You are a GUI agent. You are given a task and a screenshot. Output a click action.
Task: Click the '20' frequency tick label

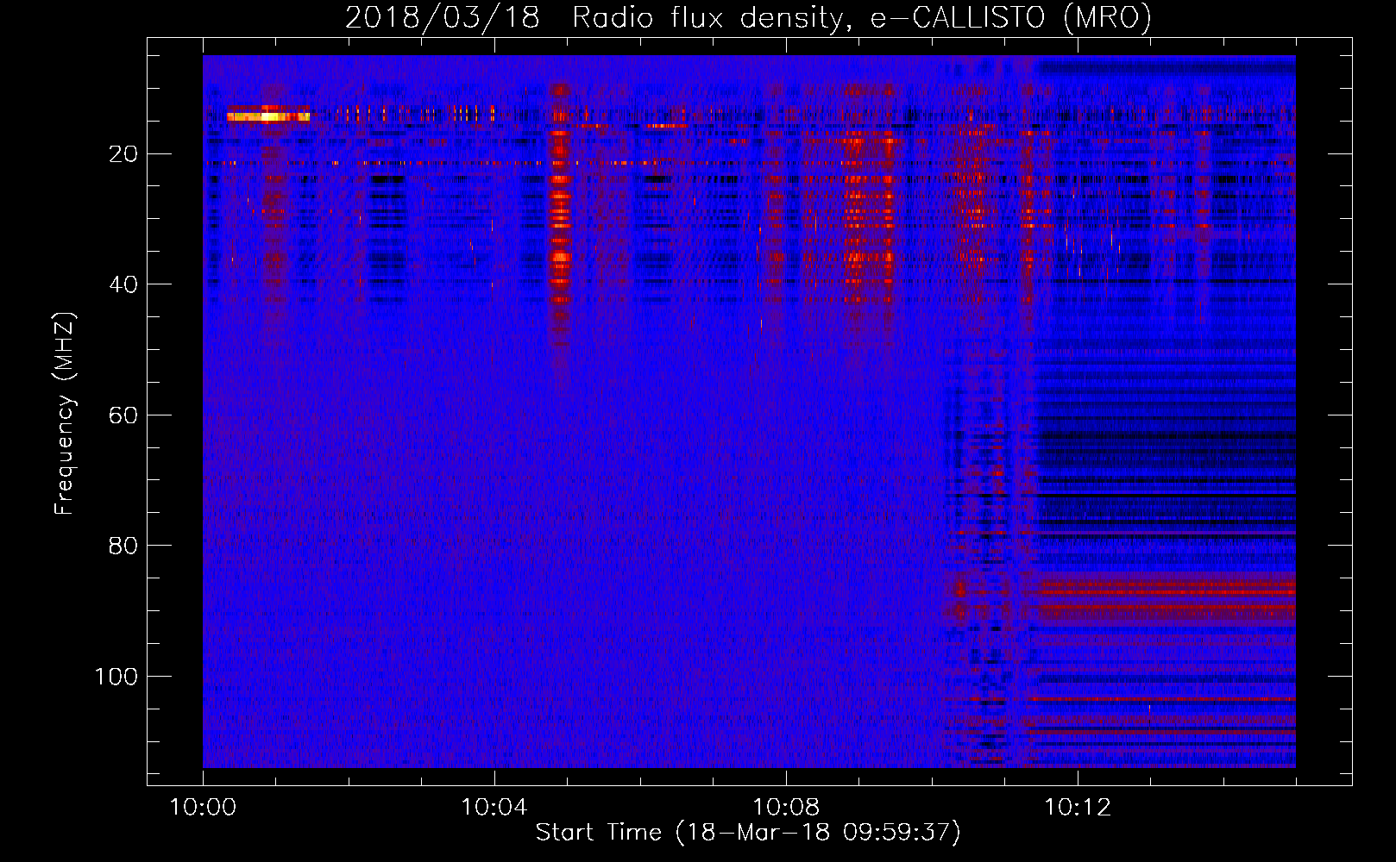pos(123,154)
